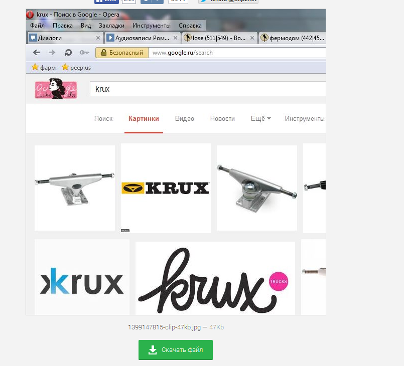Go back with the back arrow
Screen dimensions: 404x366
[36, 53]
